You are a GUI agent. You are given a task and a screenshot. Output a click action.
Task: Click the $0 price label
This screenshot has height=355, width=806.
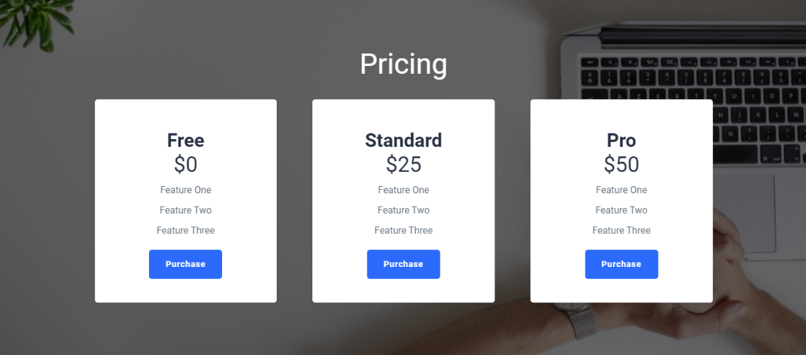pos(186,165)
